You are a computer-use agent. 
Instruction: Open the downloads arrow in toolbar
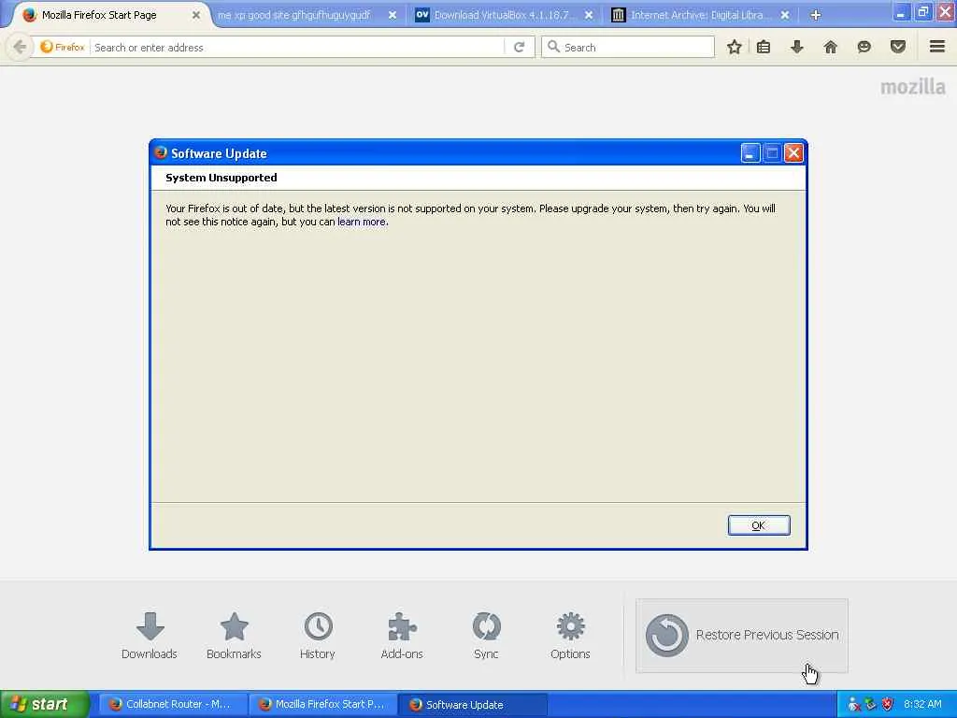click(x=796, y=47)
